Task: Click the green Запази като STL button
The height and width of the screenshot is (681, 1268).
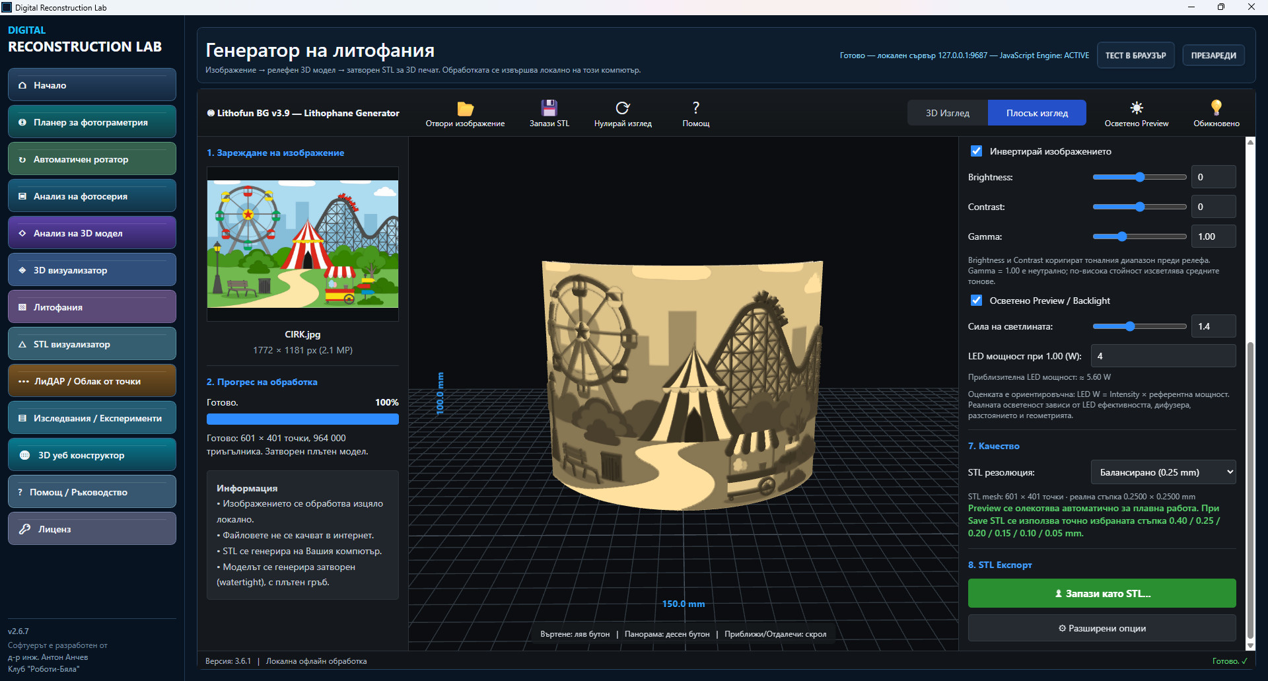Action: click(x=1102, y=593)
